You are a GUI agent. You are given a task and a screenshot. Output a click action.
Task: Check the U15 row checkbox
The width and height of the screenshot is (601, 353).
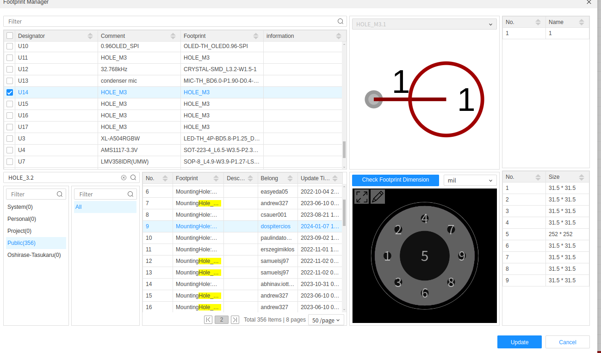10,104
